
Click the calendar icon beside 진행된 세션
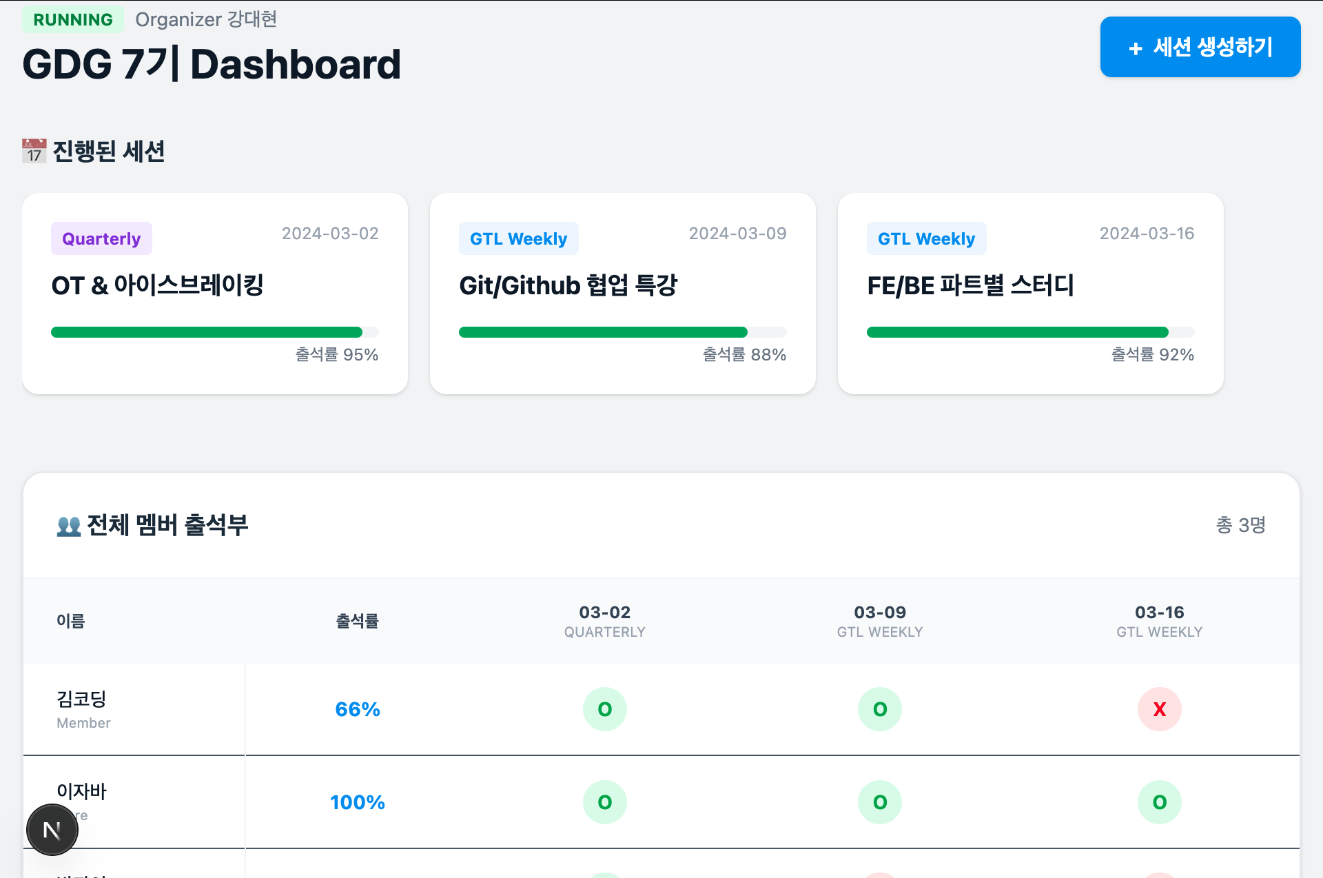(x=34, y=151)
